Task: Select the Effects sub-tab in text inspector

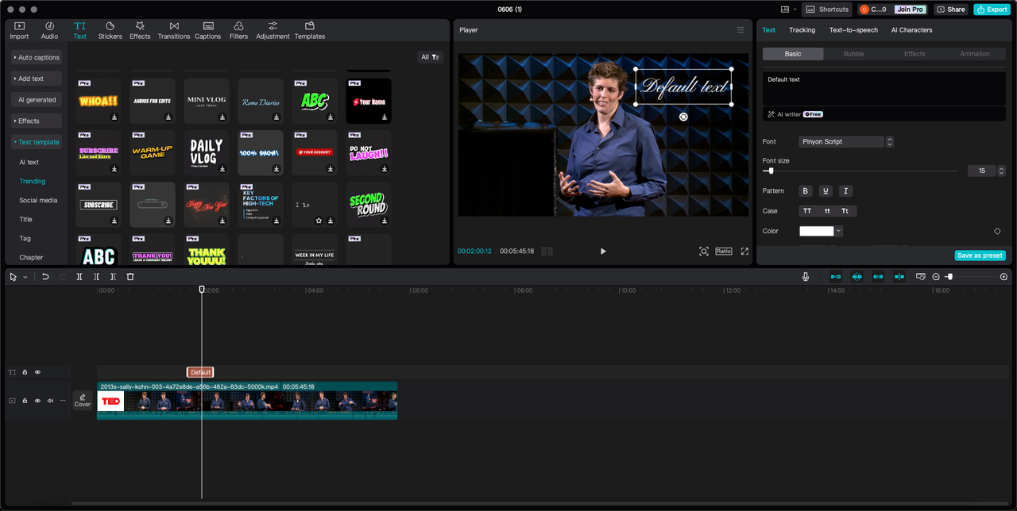Action: click(x=915, y=54)
